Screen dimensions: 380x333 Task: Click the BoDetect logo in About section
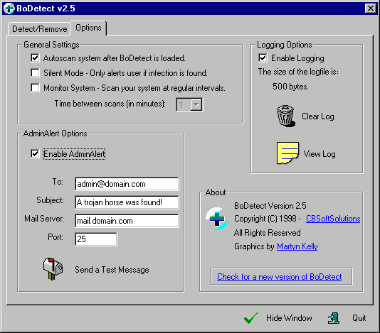click(217, 219)
